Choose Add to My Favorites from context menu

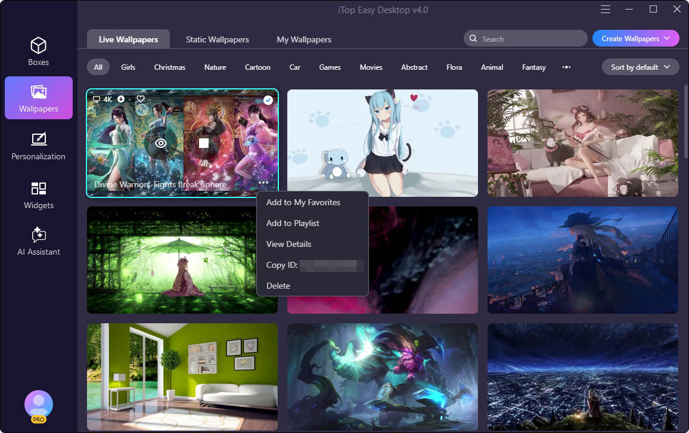tap(303, 203)
